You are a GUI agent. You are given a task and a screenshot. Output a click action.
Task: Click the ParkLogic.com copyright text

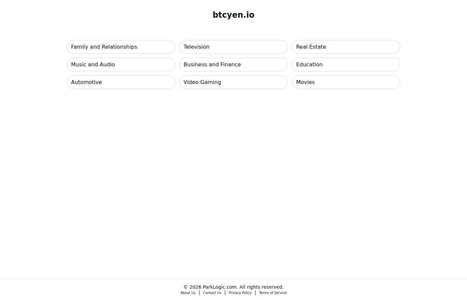[233, 287]
